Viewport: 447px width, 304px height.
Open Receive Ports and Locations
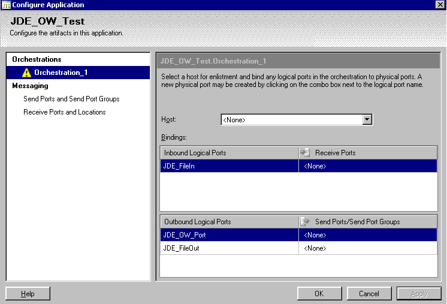[65, 112]
